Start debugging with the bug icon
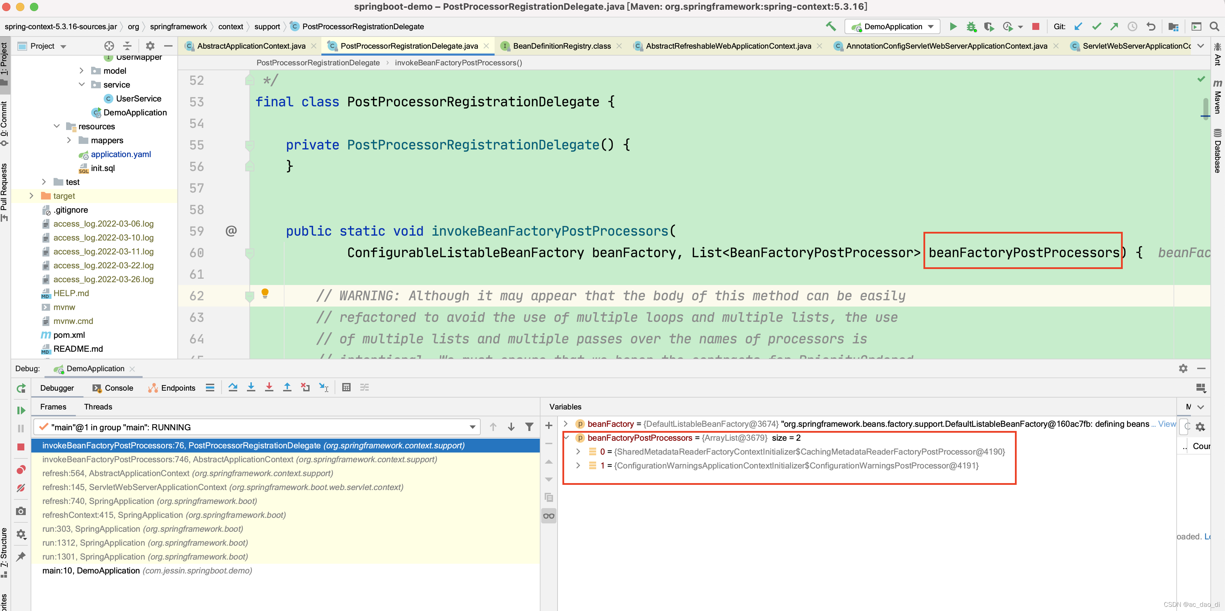Image resolution: width=1225 pixels, height=611 pixels. tap(971, 27)
